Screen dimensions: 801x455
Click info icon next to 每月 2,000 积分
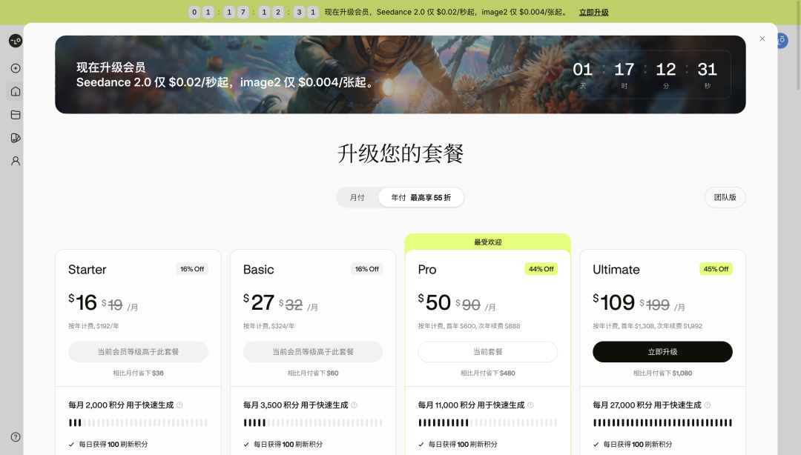pyautogui.click(x=179, y=405)
